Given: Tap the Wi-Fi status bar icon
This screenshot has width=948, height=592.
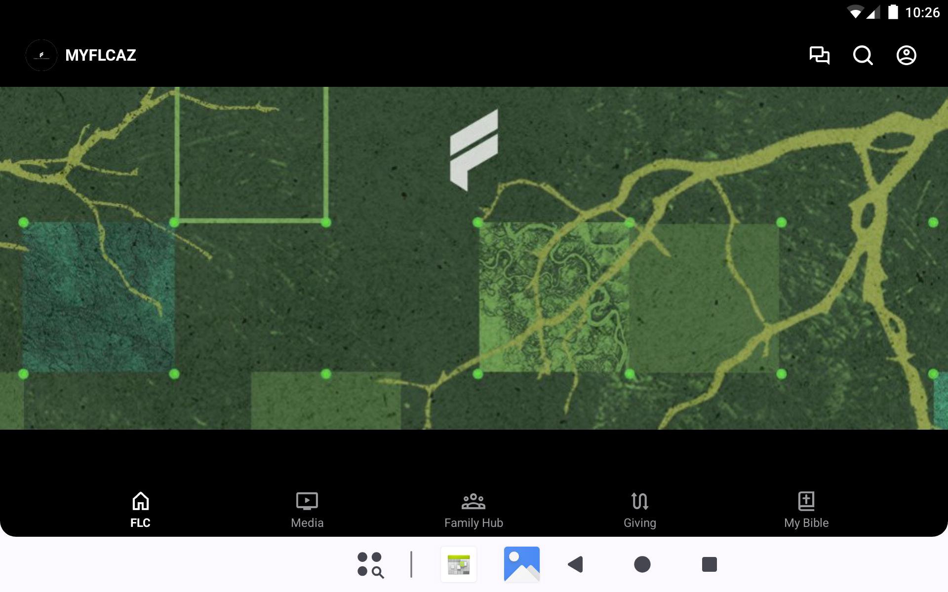Looking at the screenshot, I should tap(855, 12).
